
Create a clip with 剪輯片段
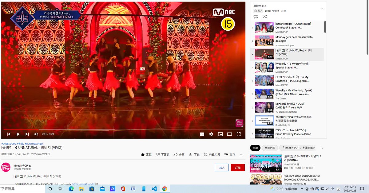(212, 155)
